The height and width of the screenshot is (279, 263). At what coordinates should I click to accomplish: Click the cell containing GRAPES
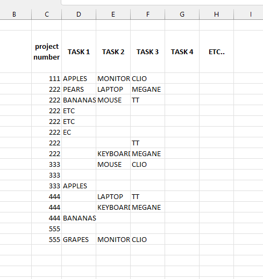pyautogui.click(x=79, y=239)
